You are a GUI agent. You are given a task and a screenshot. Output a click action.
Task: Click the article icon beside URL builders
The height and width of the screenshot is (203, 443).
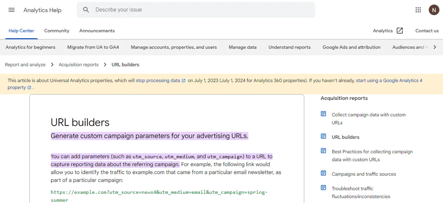[323, 136]
